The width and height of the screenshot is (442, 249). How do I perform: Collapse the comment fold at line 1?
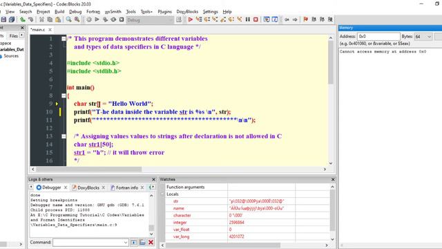(64, 39)
